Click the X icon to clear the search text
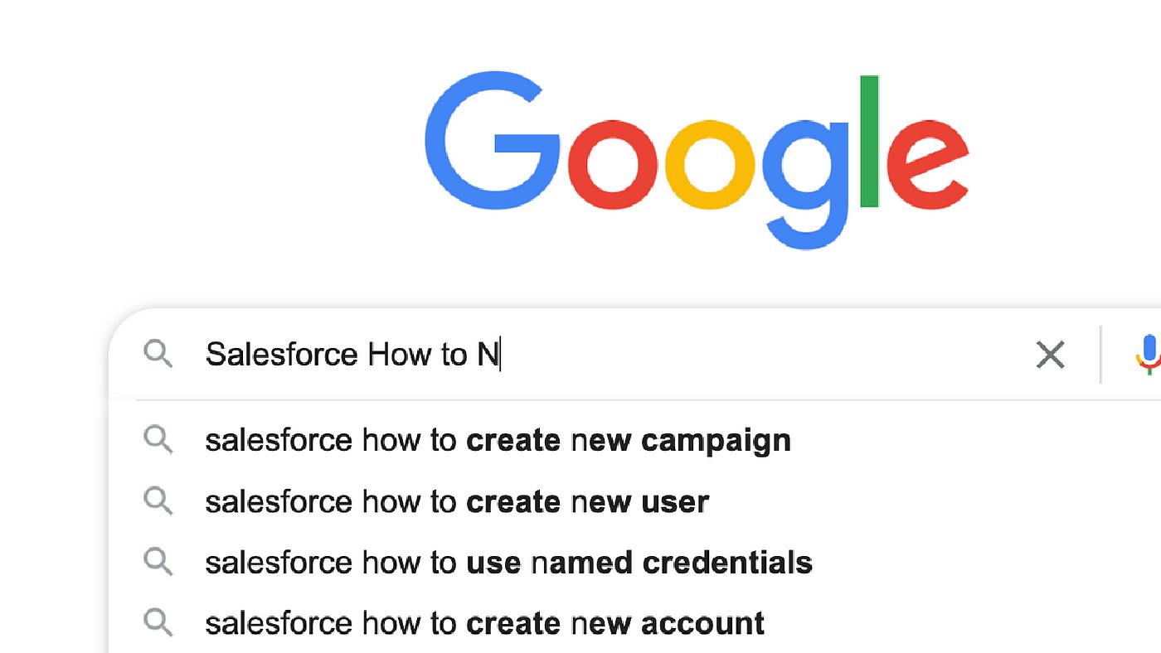This screenshot has width=1161, height=653. click(1050, 355)
